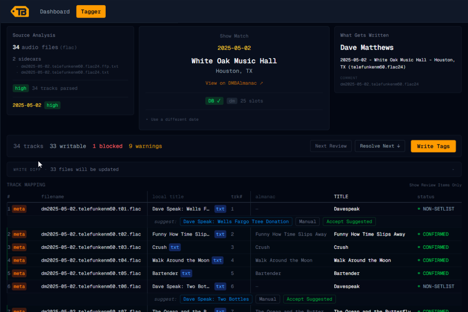The height and width of the screenshot is (312, 468).
Task: Click sidecar dm2025-05-02.telefunkenm60.flac24.txt
Action: click(x=65, y=72)
